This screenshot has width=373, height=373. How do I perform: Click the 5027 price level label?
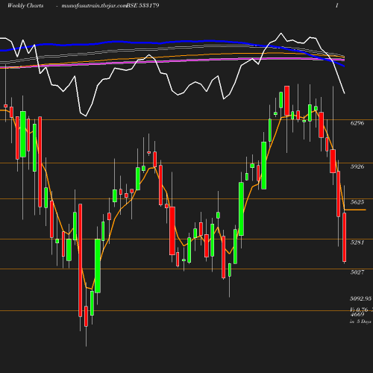357,272
